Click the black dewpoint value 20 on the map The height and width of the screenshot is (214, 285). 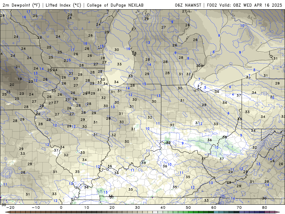(12, 85)
